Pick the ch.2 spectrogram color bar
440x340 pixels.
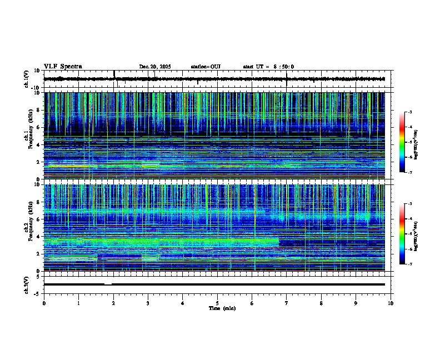(402, 234)
